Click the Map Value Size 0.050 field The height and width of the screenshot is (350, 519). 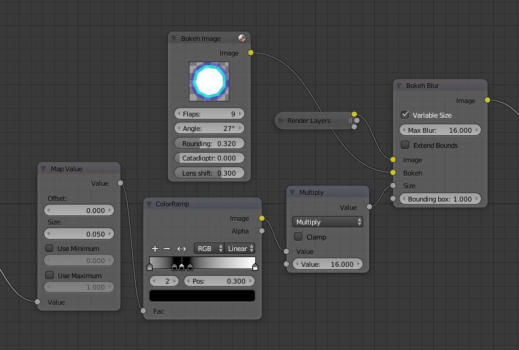(x=79, y=234)
